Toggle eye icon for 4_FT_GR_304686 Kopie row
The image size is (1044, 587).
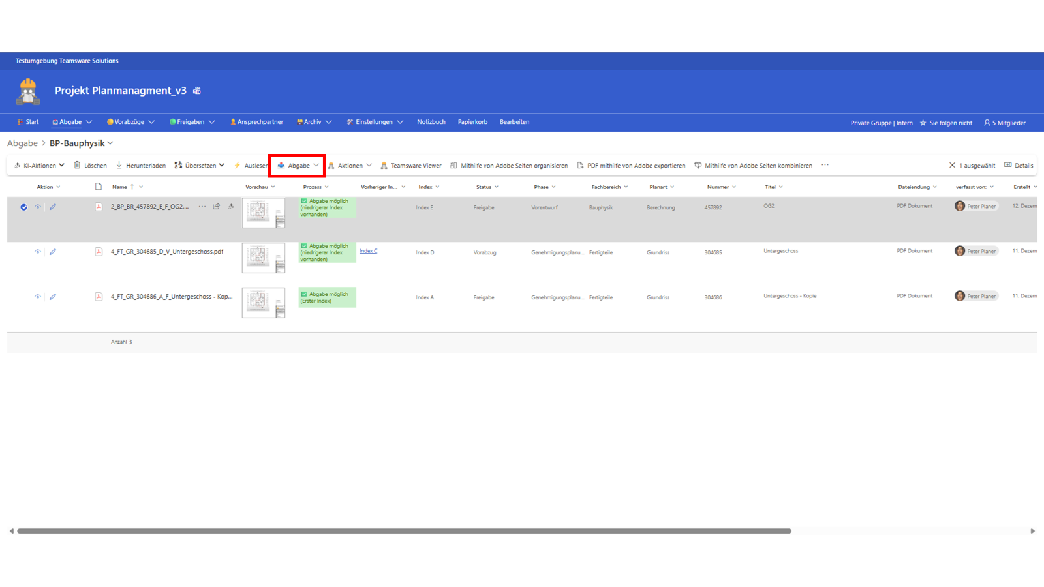click(x=38, y=297)
